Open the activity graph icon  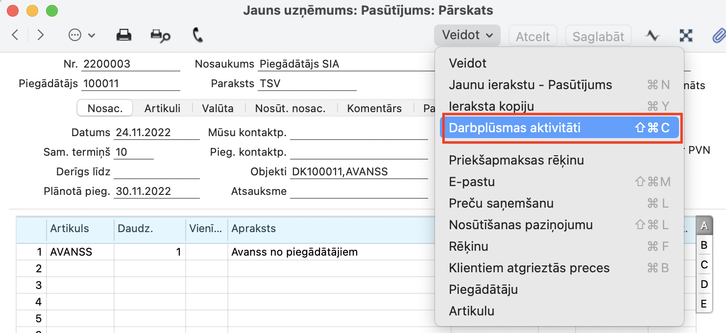pos(652,35)
